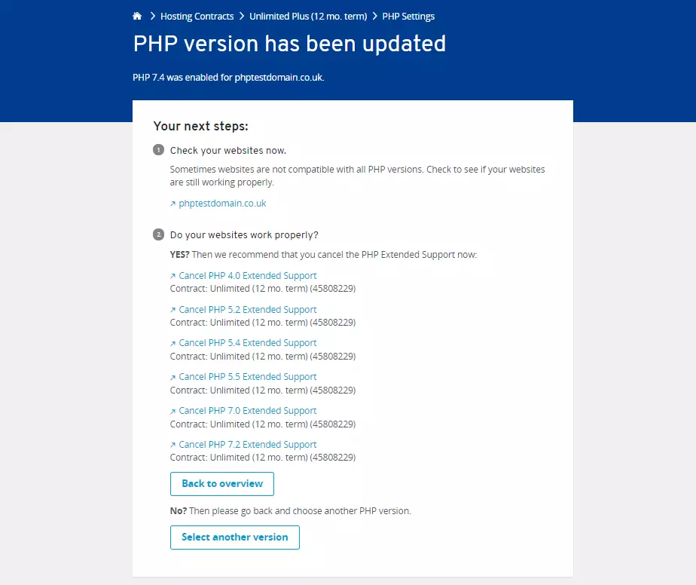Image resolution: width=696 pixels, height=585 pixels.
Task: Click arrow icon beside Cancel PHP 5.2 link
Action: pyautogui.click(x=173, y=310)
